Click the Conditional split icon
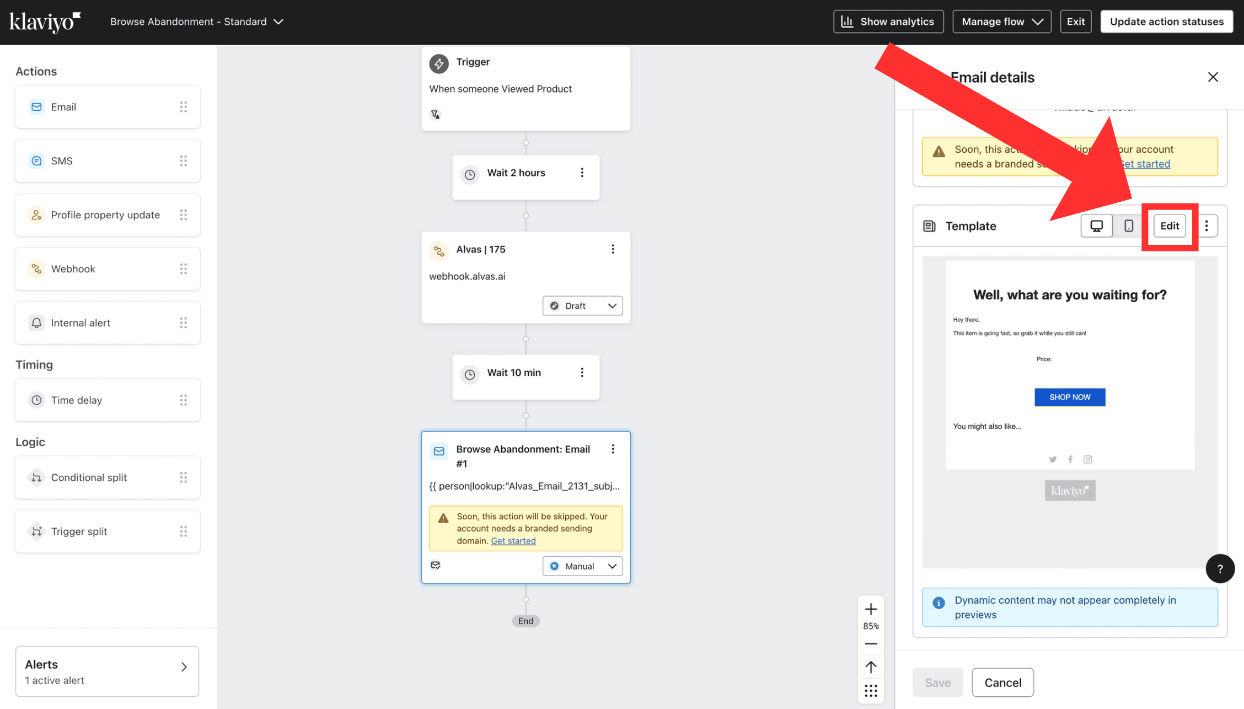This screenshot has width=1244, height=709. tap(36, 477)
